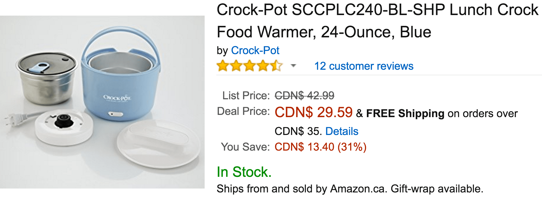Click the white outer lid in the photo

[158, 145]
